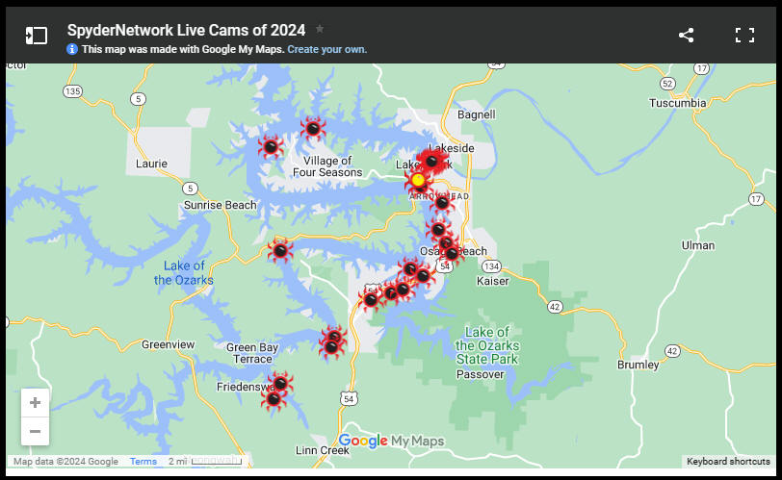
Task: Select the spider cam marker near Lakeside
Action: click(431, 161)
